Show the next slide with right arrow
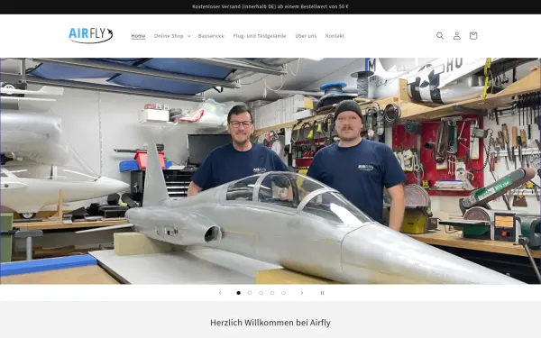The height and width of the screenshot is (338, 541). coord(302,293)
